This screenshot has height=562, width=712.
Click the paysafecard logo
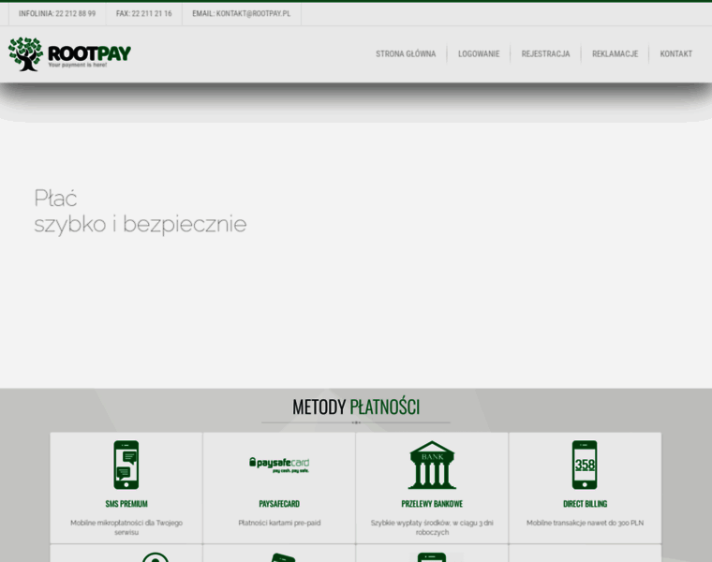tap(279, 465)
